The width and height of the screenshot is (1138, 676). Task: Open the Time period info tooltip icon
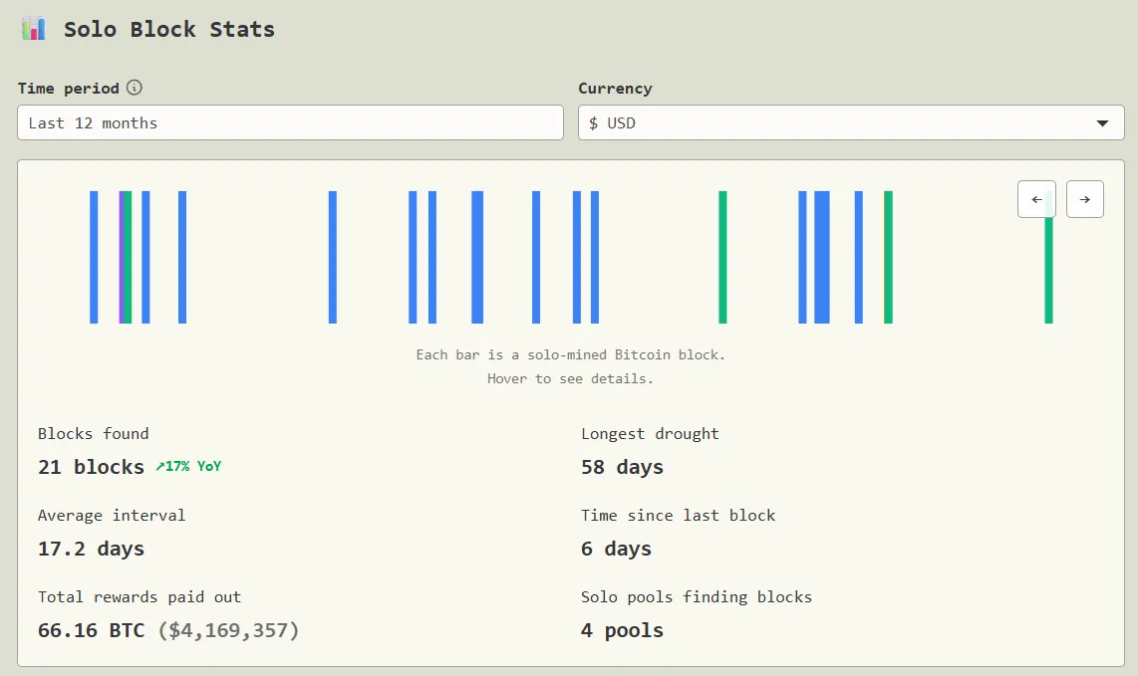136,88
